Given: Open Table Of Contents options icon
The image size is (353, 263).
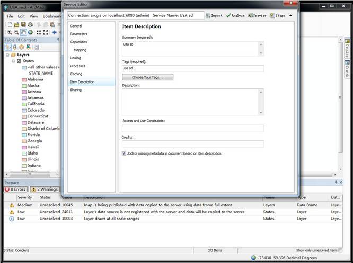Looking at the screenshot, I should [37, 47].
